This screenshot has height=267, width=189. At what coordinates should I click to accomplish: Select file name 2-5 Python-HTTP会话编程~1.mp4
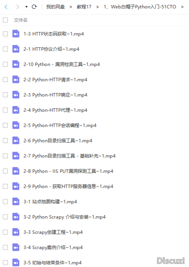coord(60,125)
